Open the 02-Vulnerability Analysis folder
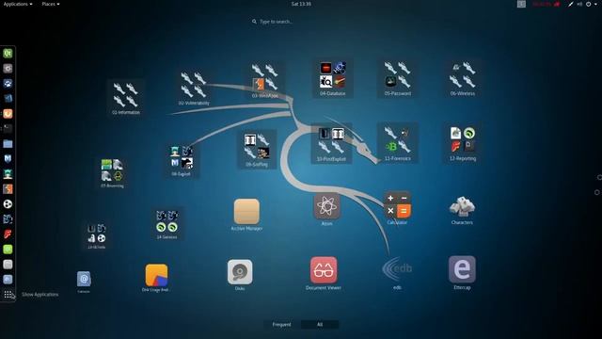602x339 pixels. click(194, 88)
